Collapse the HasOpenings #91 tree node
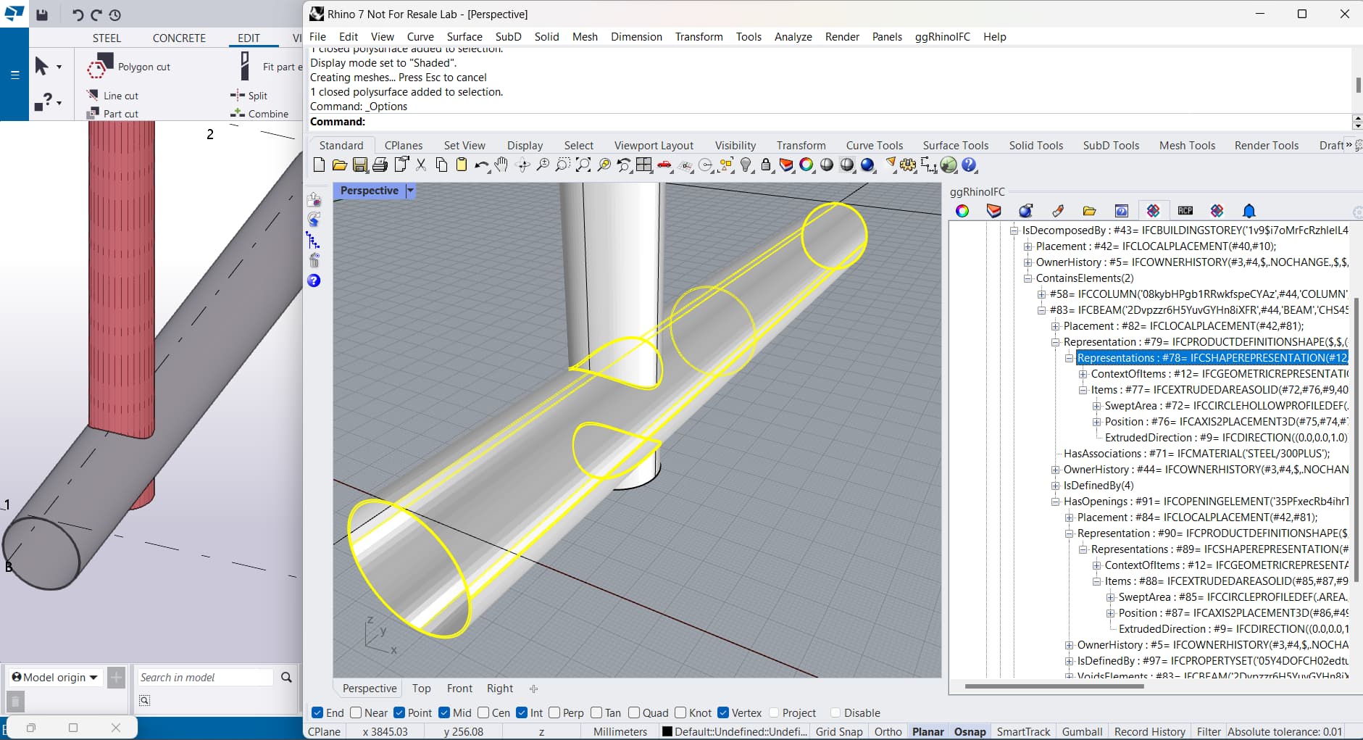 pyautogui.click(x=1055, y=502)
